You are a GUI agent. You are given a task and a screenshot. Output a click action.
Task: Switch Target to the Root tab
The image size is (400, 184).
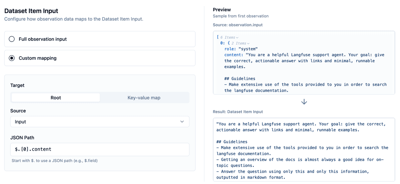click(56, 97)
